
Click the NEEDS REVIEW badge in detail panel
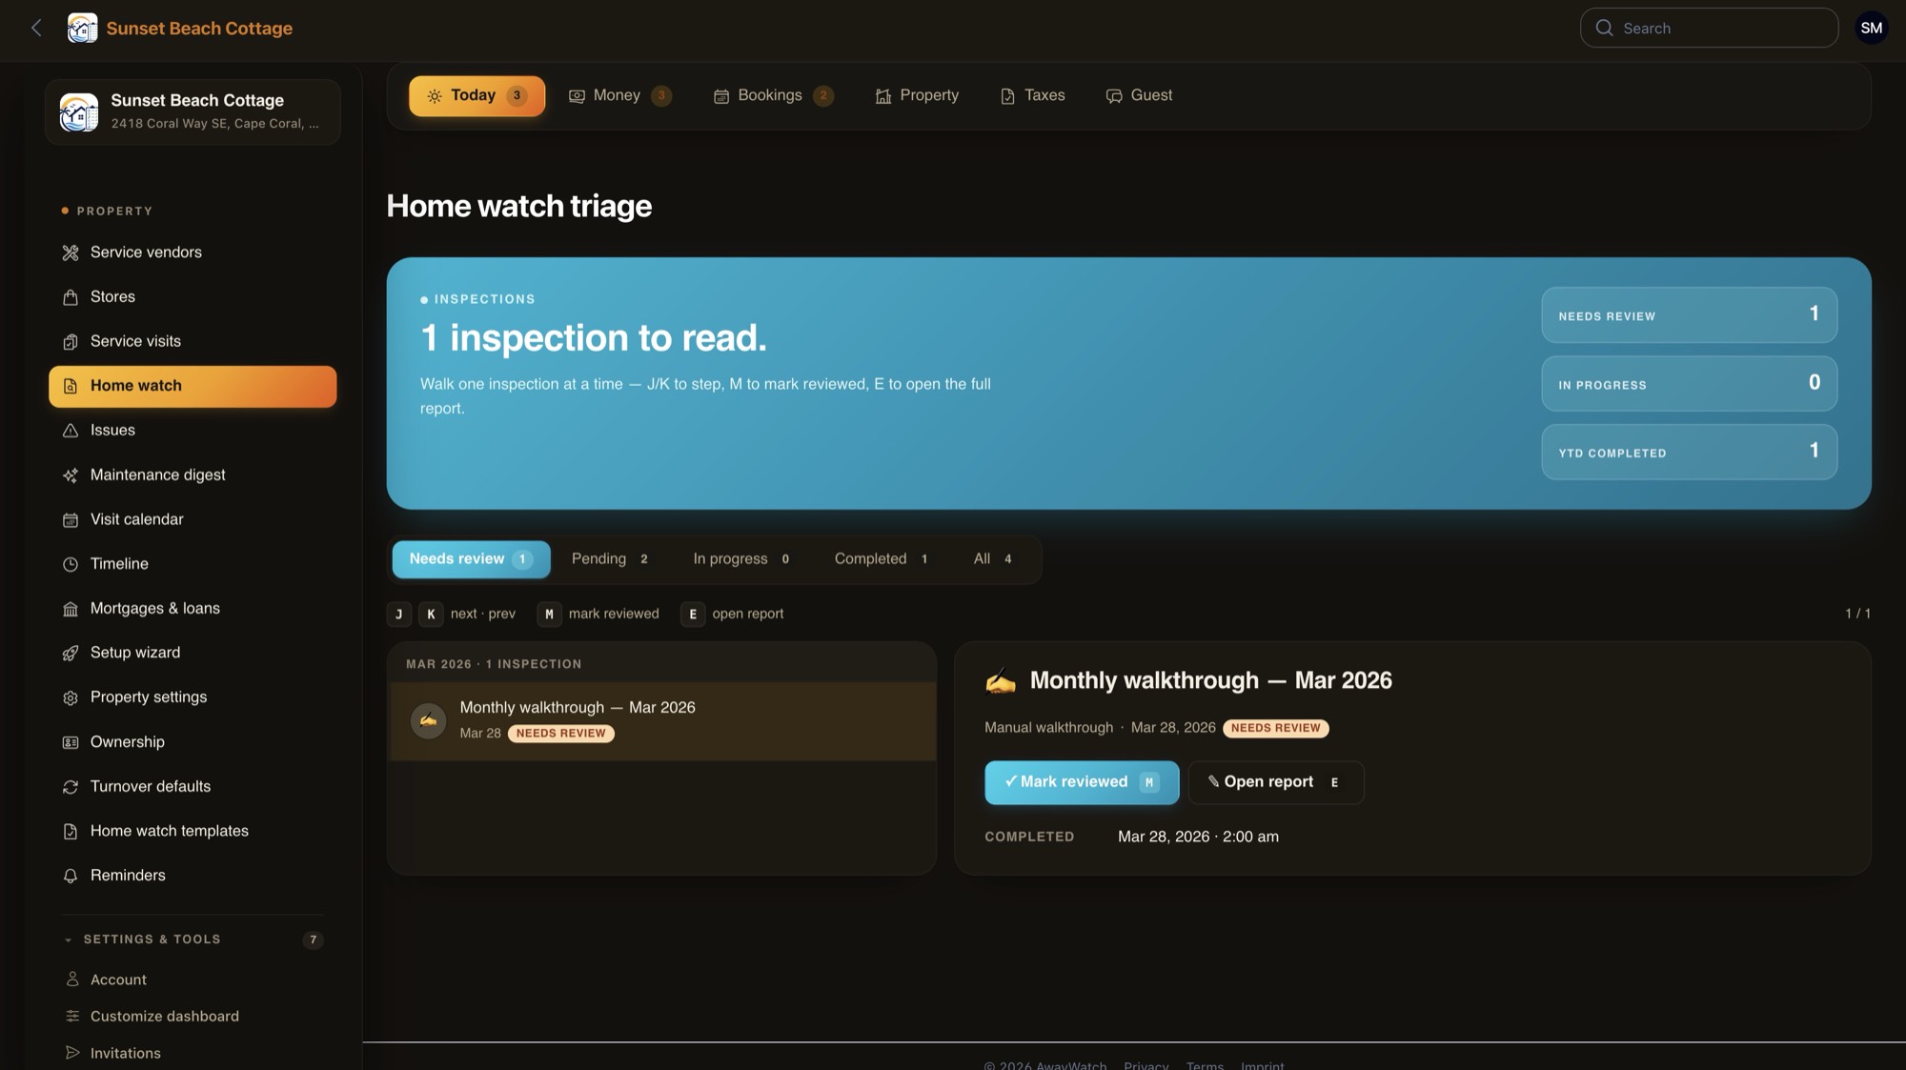coord(1275,728)
